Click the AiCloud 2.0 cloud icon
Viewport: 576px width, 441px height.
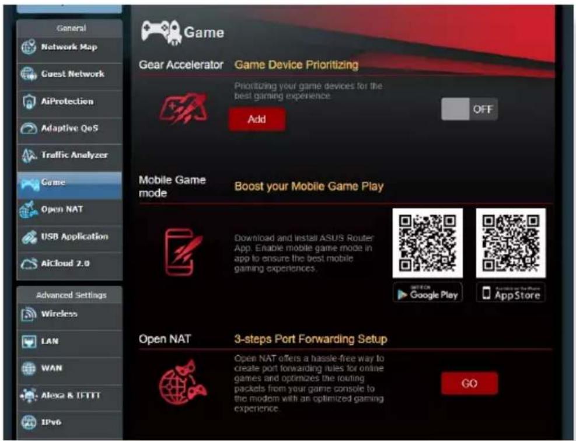click(29, 264)
